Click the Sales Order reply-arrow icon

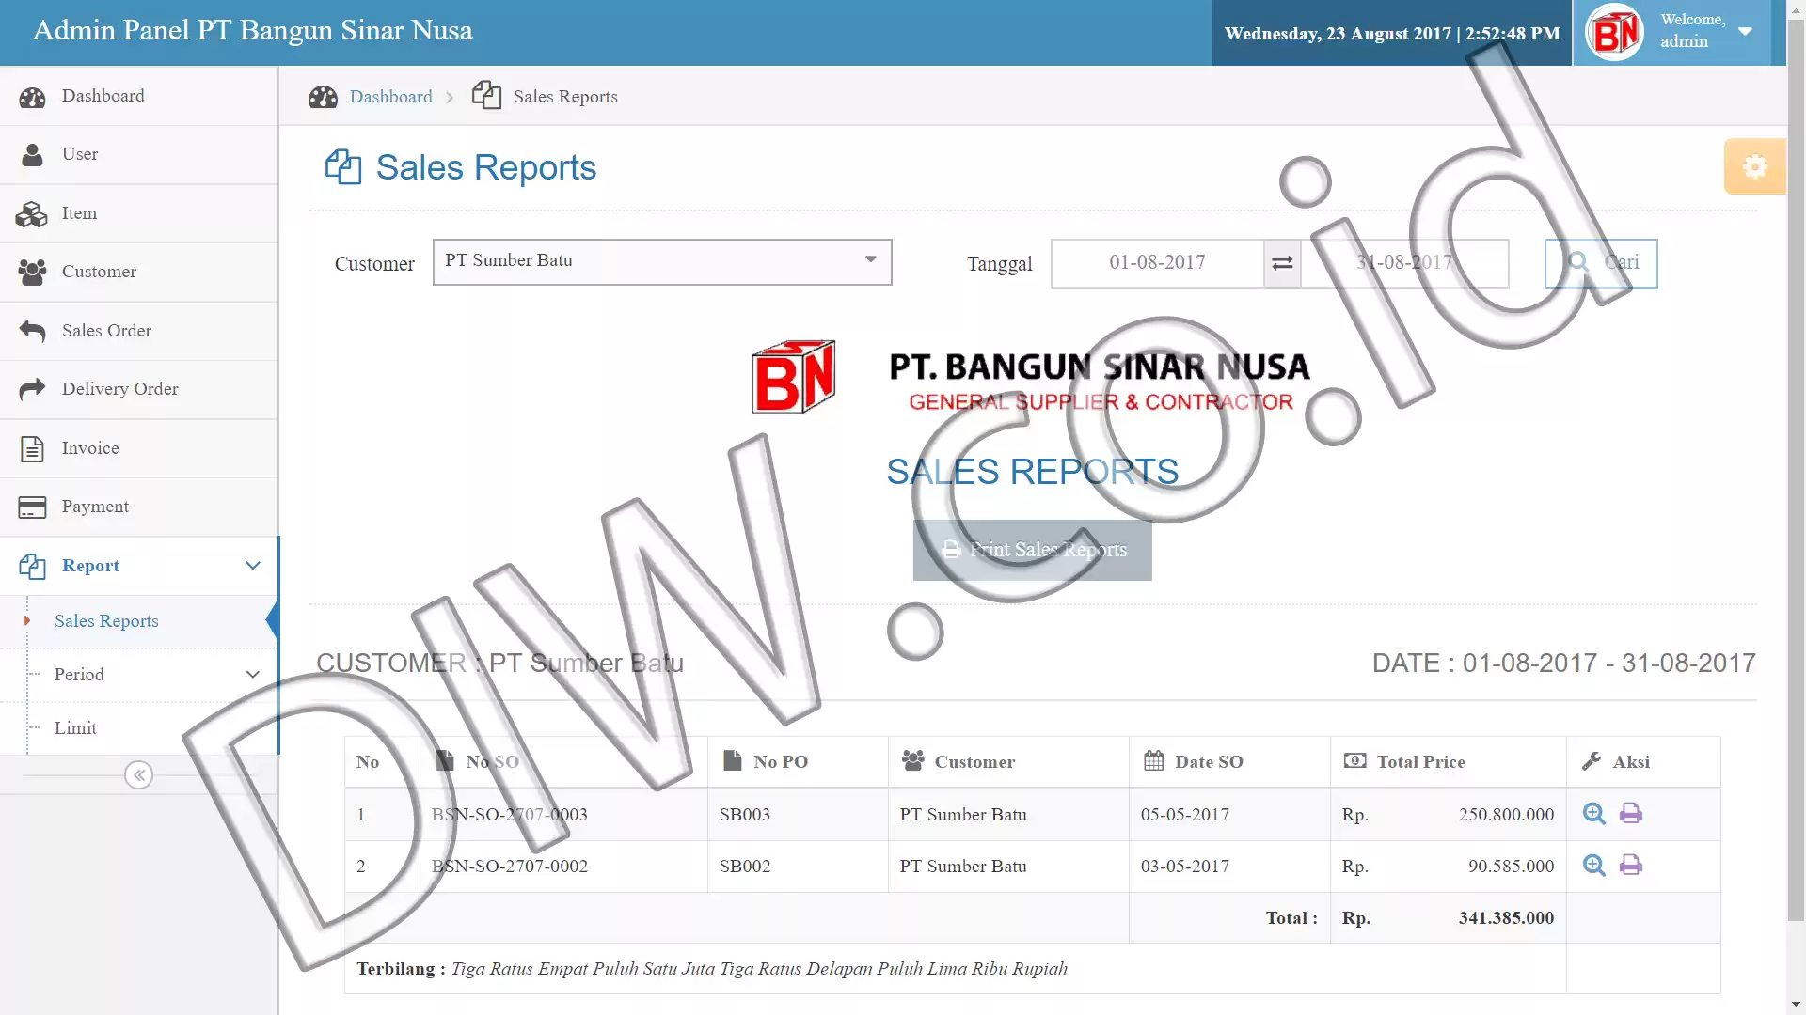tap(32, 331)
